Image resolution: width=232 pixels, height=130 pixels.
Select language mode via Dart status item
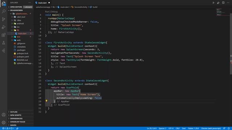click(184, 129)
